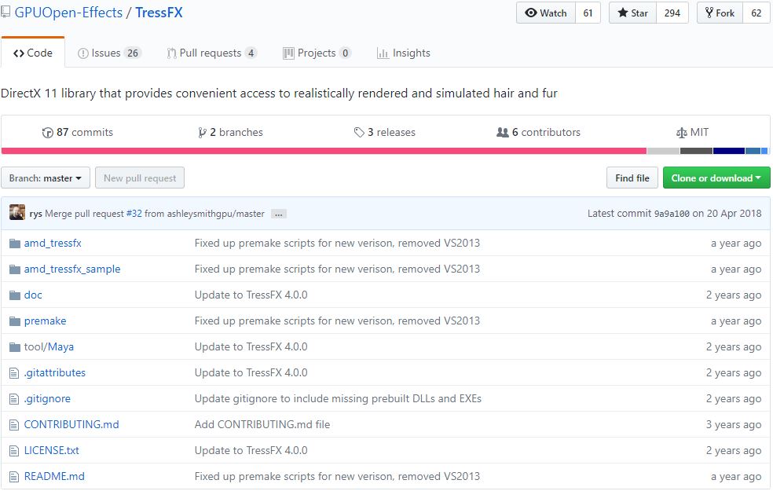Expand commit message ellipsis button
Viewport: 773px width, 491px height.
pyautogui.click(x=279, y=214)
